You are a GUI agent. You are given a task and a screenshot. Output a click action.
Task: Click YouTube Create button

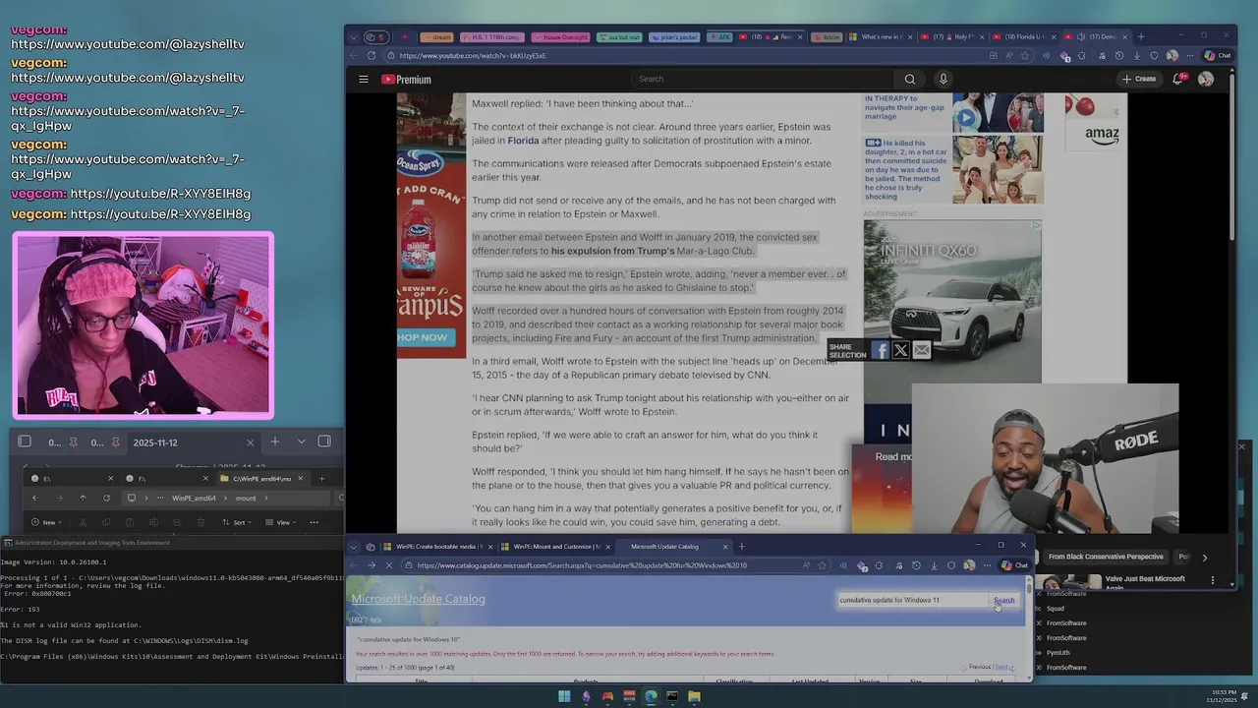(1139, 79)
